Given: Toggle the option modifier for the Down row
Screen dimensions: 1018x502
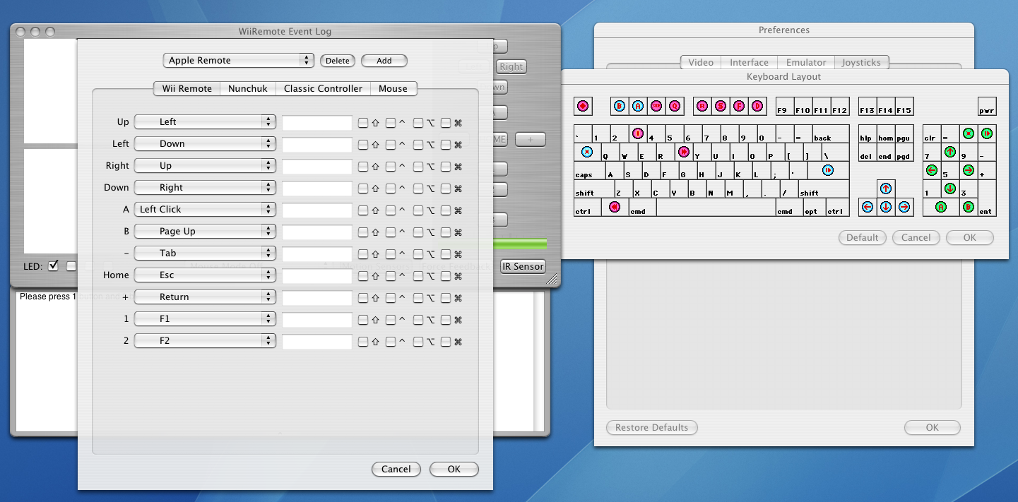Looking at the screenshot, I should [418, 188].
